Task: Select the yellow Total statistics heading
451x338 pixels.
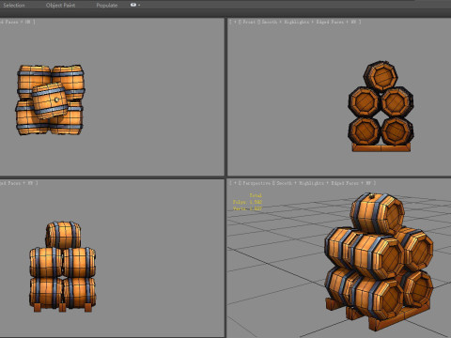Action: (x=256, y=195)
